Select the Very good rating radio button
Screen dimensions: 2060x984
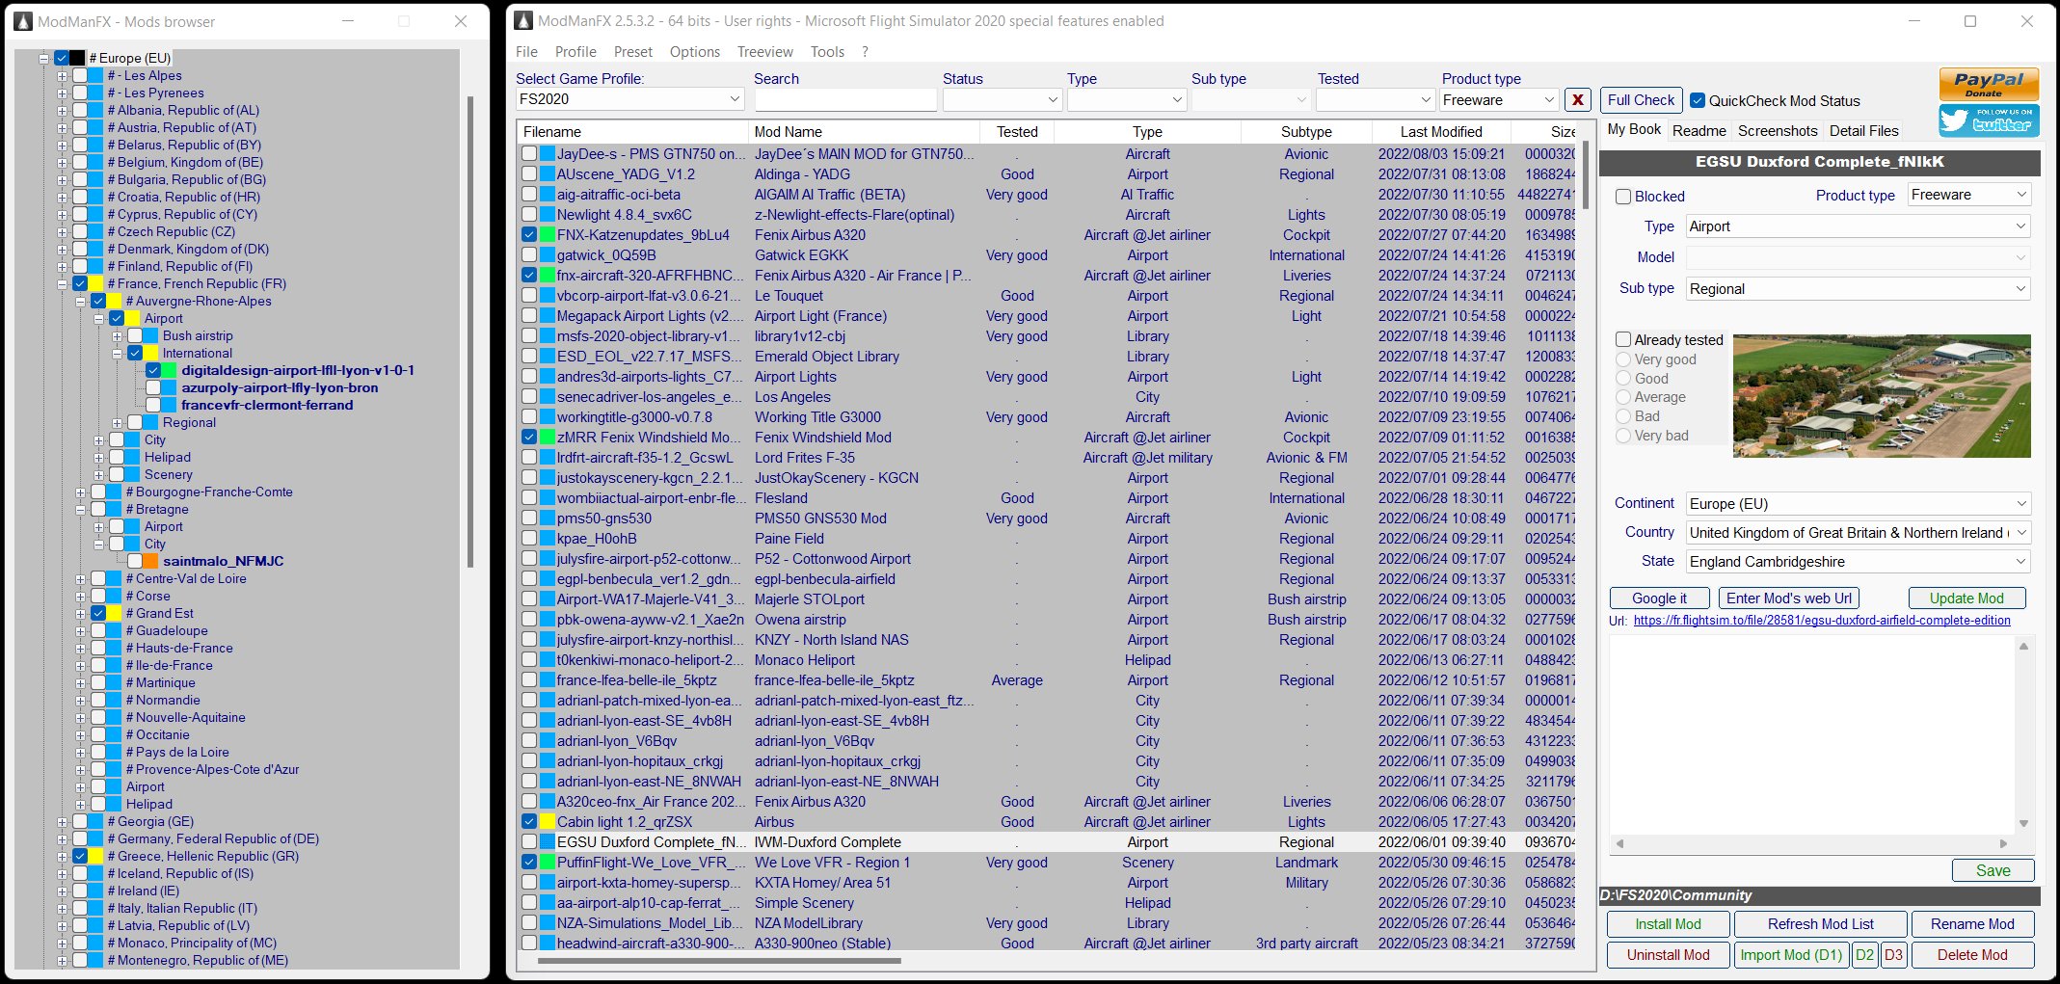pos(1623,359)
